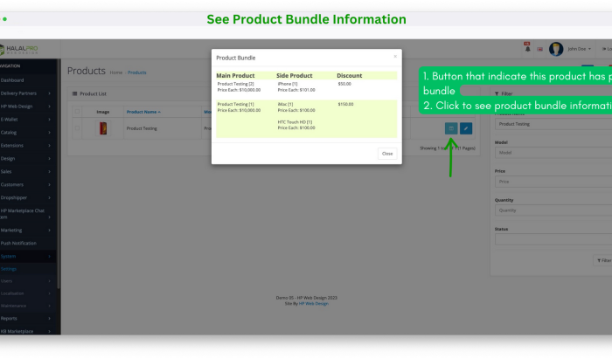Expand Users submenu

(27, 281)
